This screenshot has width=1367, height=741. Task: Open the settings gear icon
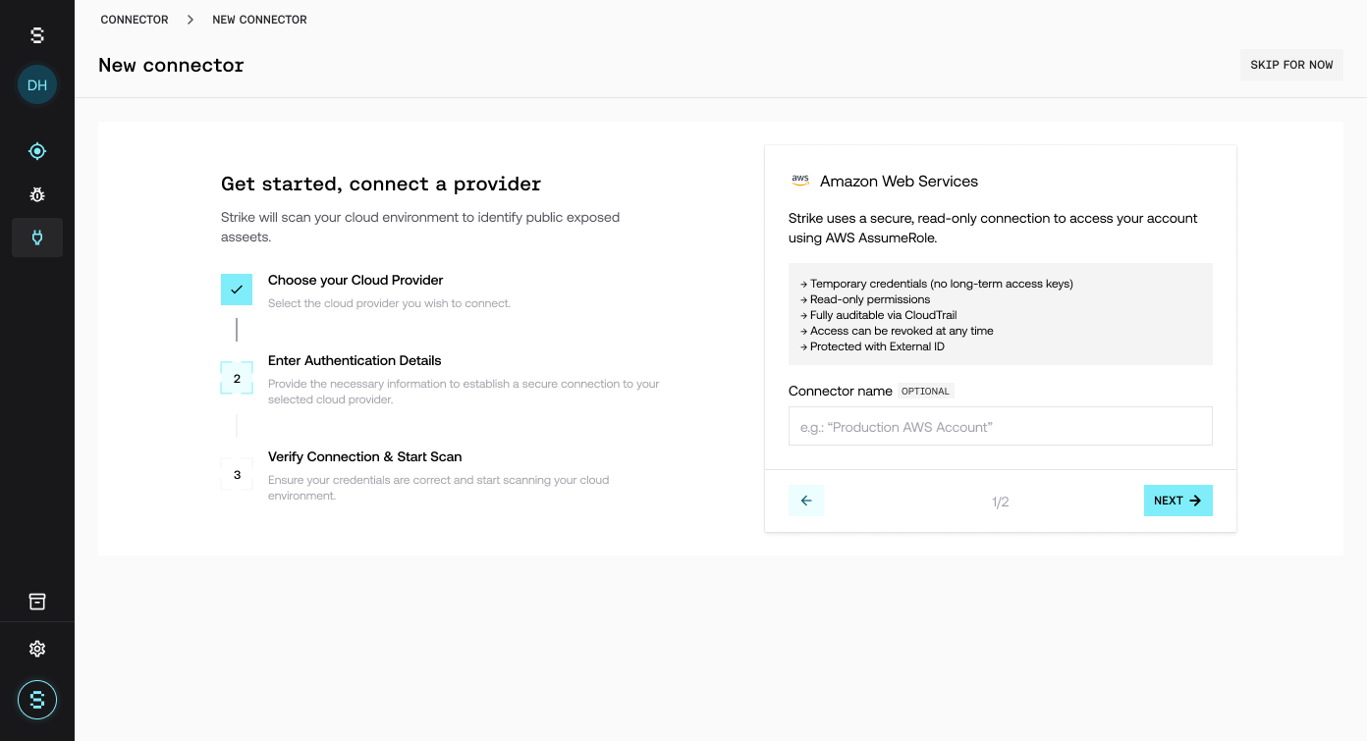tap(37, 649)
